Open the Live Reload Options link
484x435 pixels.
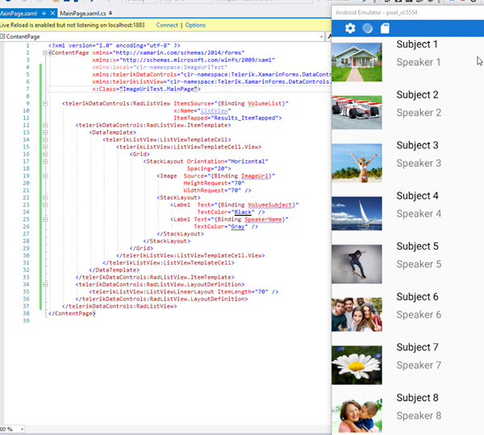(195, 25)
